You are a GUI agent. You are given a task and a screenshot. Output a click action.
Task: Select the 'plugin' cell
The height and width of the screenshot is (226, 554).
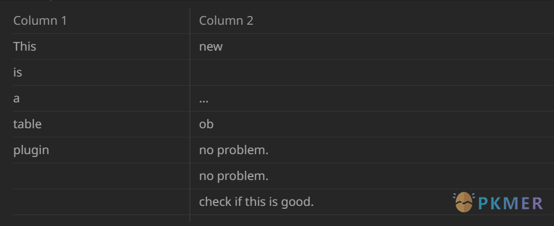pos(102,150)
